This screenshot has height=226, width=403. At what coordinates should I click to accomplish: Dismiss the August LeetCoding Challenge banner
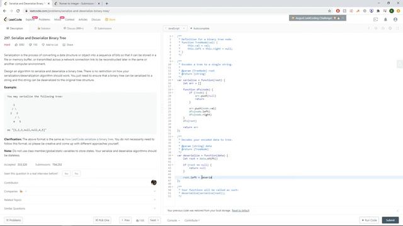(x=343, y=18)
